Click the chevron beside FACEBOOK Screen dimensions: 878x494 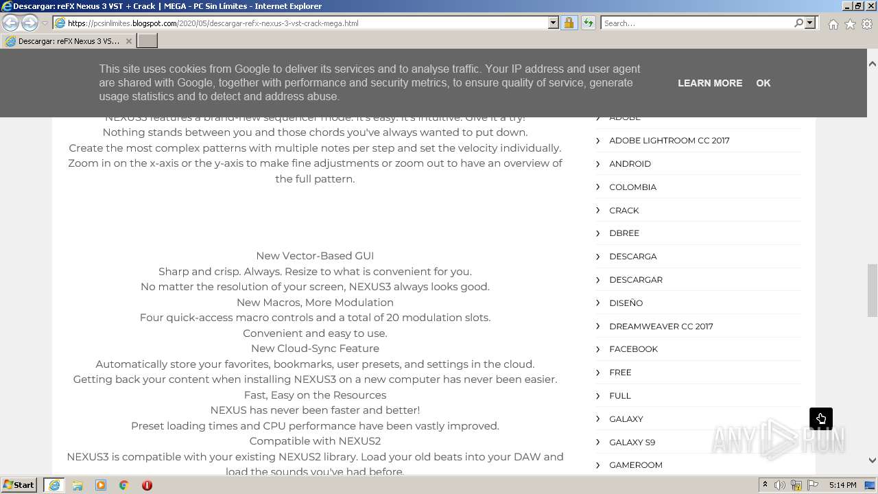coord(598,349)
